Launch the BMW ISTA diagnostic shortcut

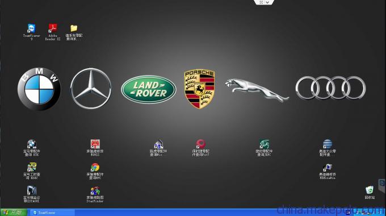(32, 194)
